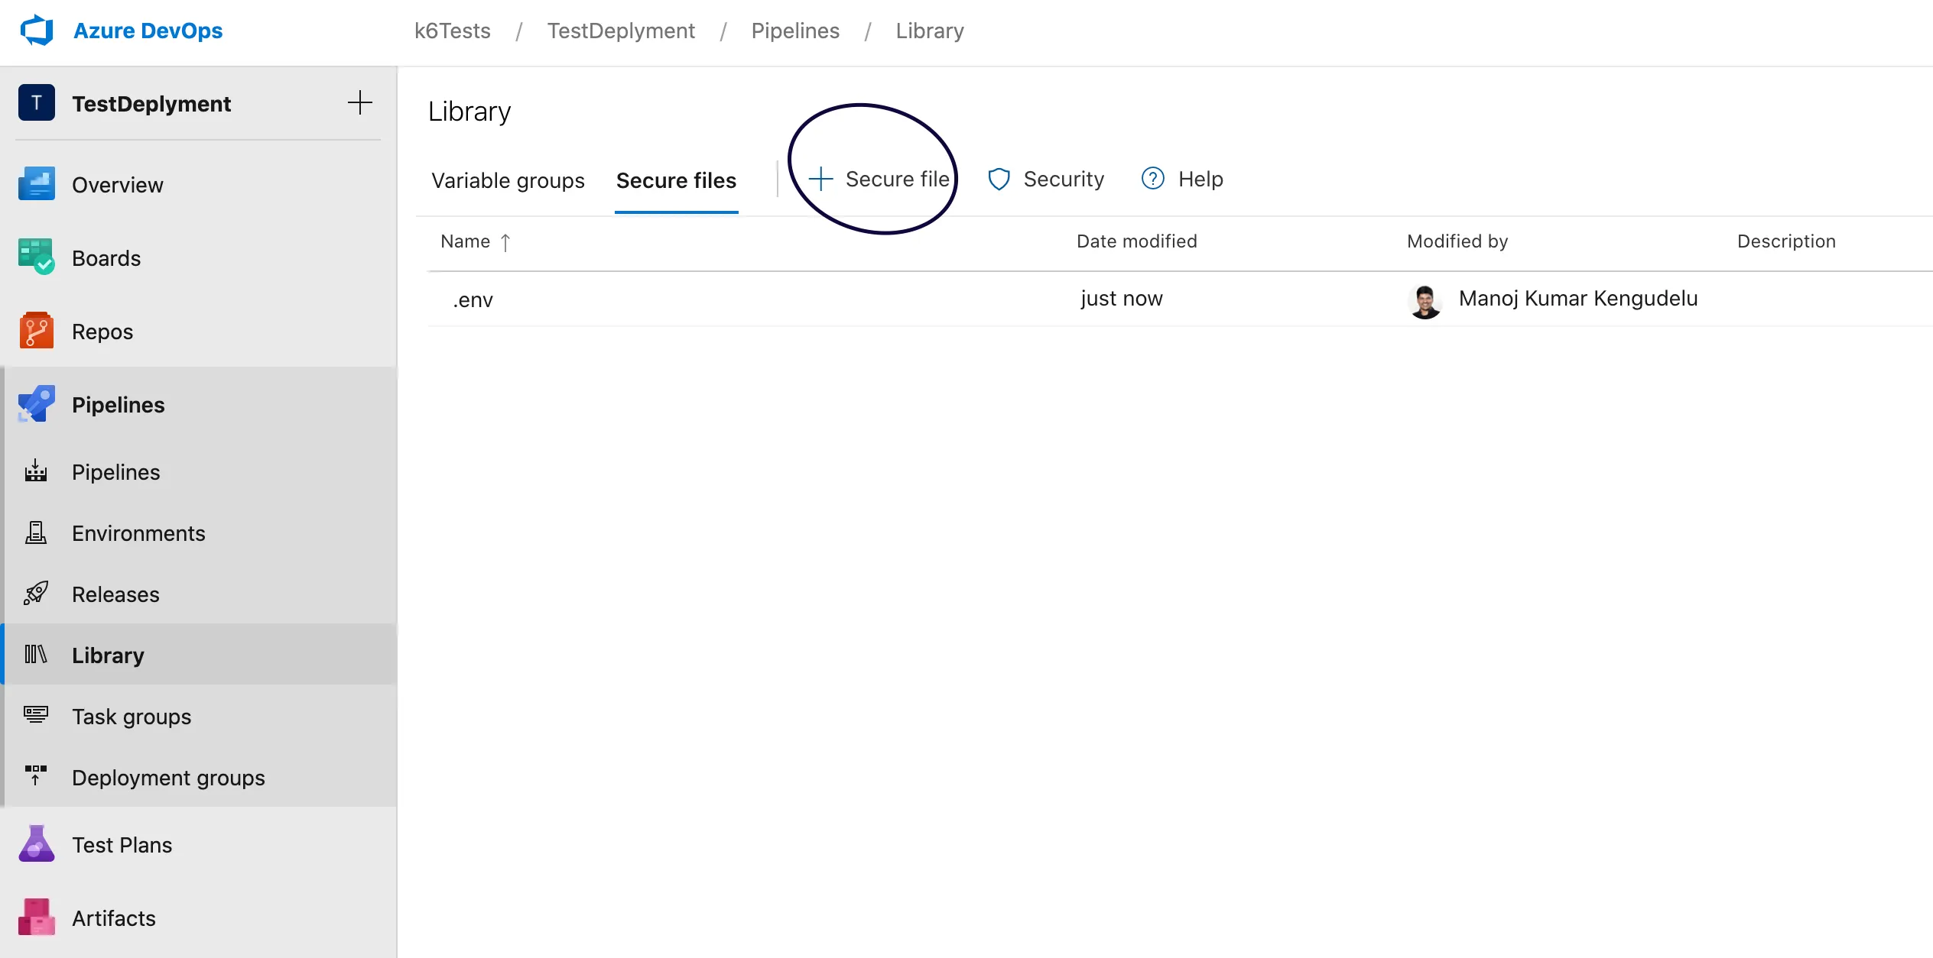Select Library breadcrumb link

[930, 31]
